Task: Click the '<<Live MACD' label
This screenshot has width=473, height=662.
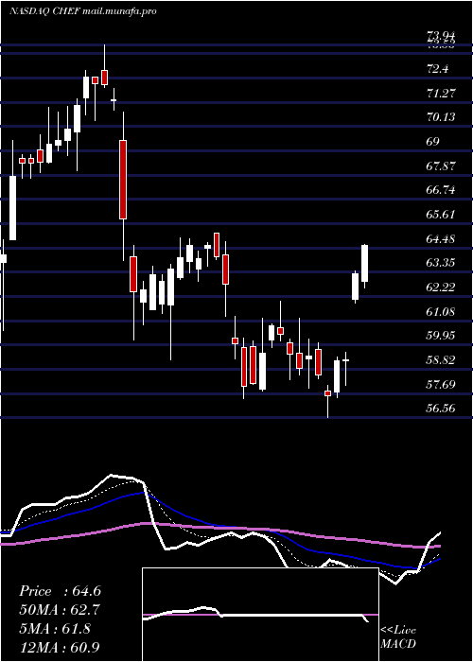Action: tap(398, 637)
